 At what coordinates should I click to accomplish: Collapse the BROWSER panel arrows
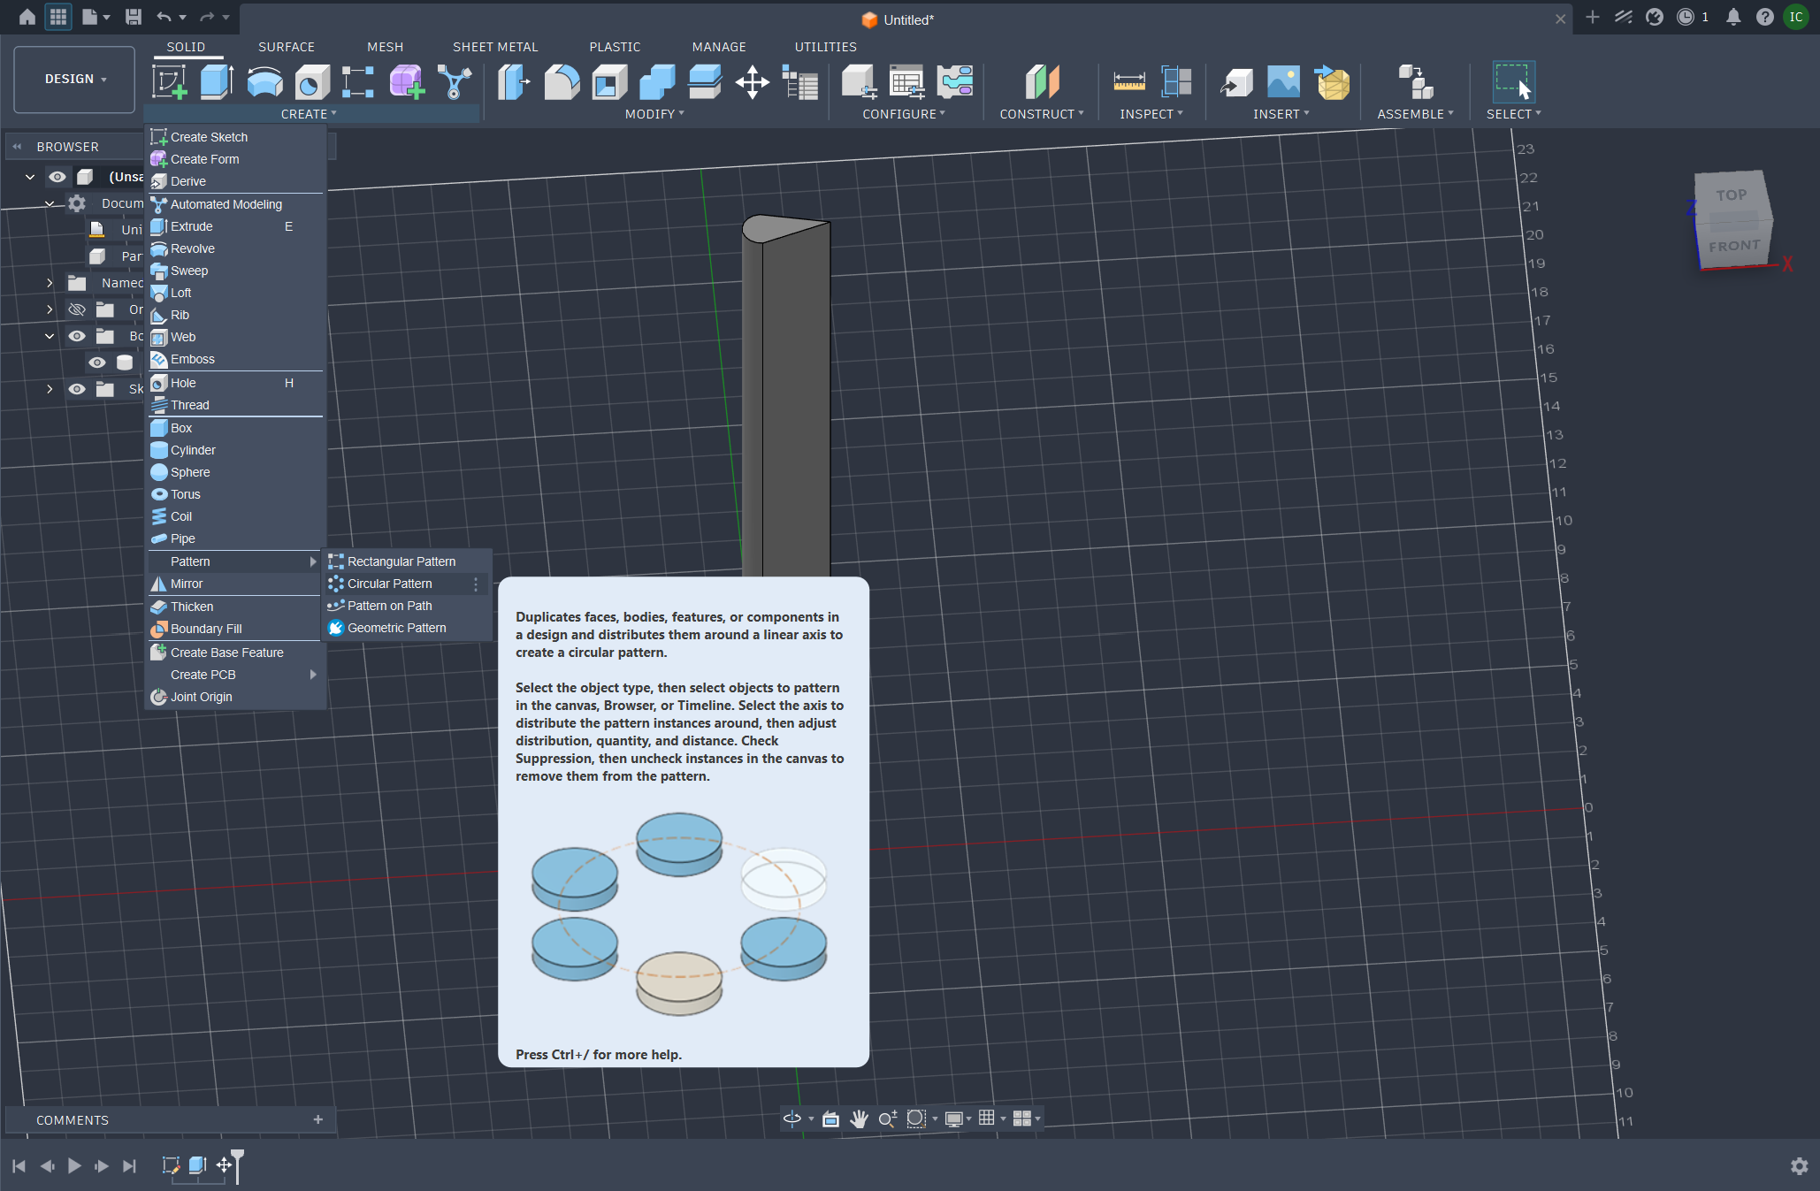[17, 147]
